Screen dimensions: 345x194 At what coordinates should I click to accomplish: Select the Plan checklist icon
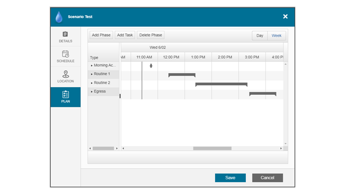tap(65, 94)
